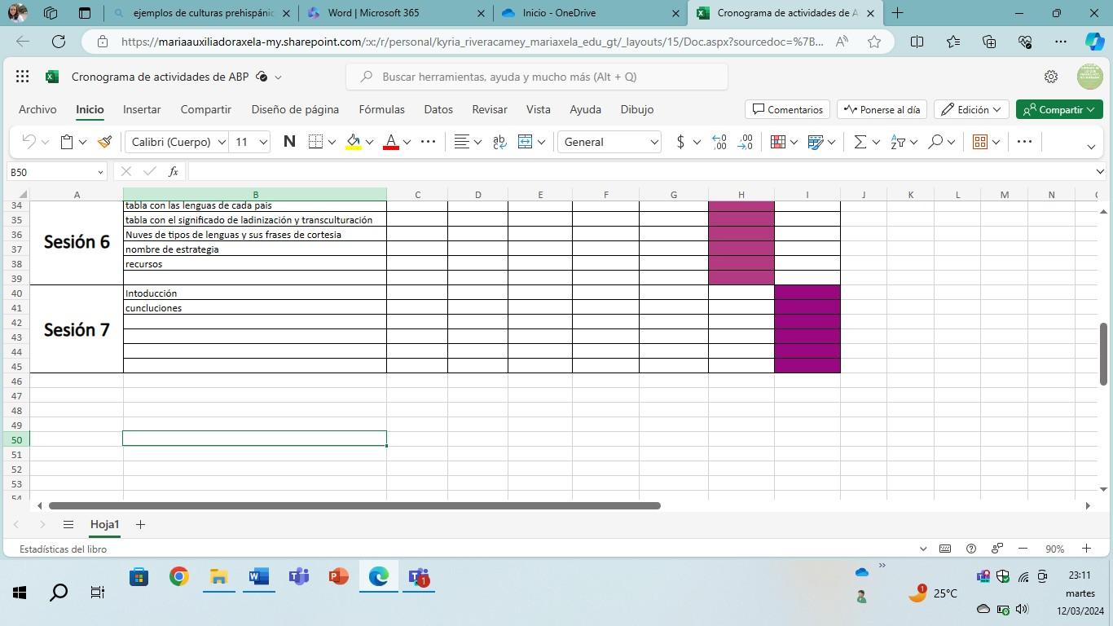Apply the cell borders icon
The image size is (1113, 626).
tap(316, 142)
